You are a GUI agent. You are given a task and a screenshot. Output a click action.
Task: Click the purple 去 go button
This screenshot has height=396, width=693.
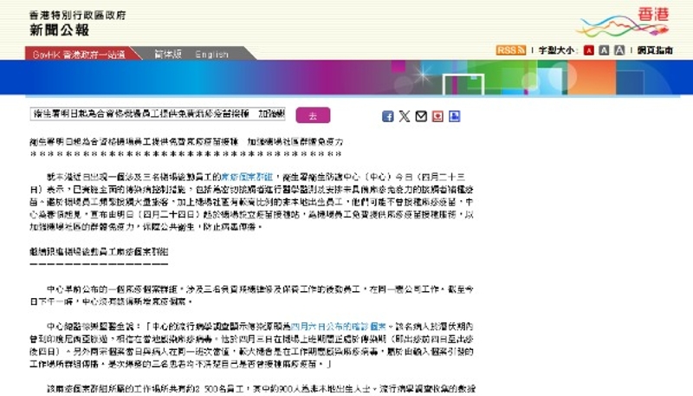click(x=312, y=116)
